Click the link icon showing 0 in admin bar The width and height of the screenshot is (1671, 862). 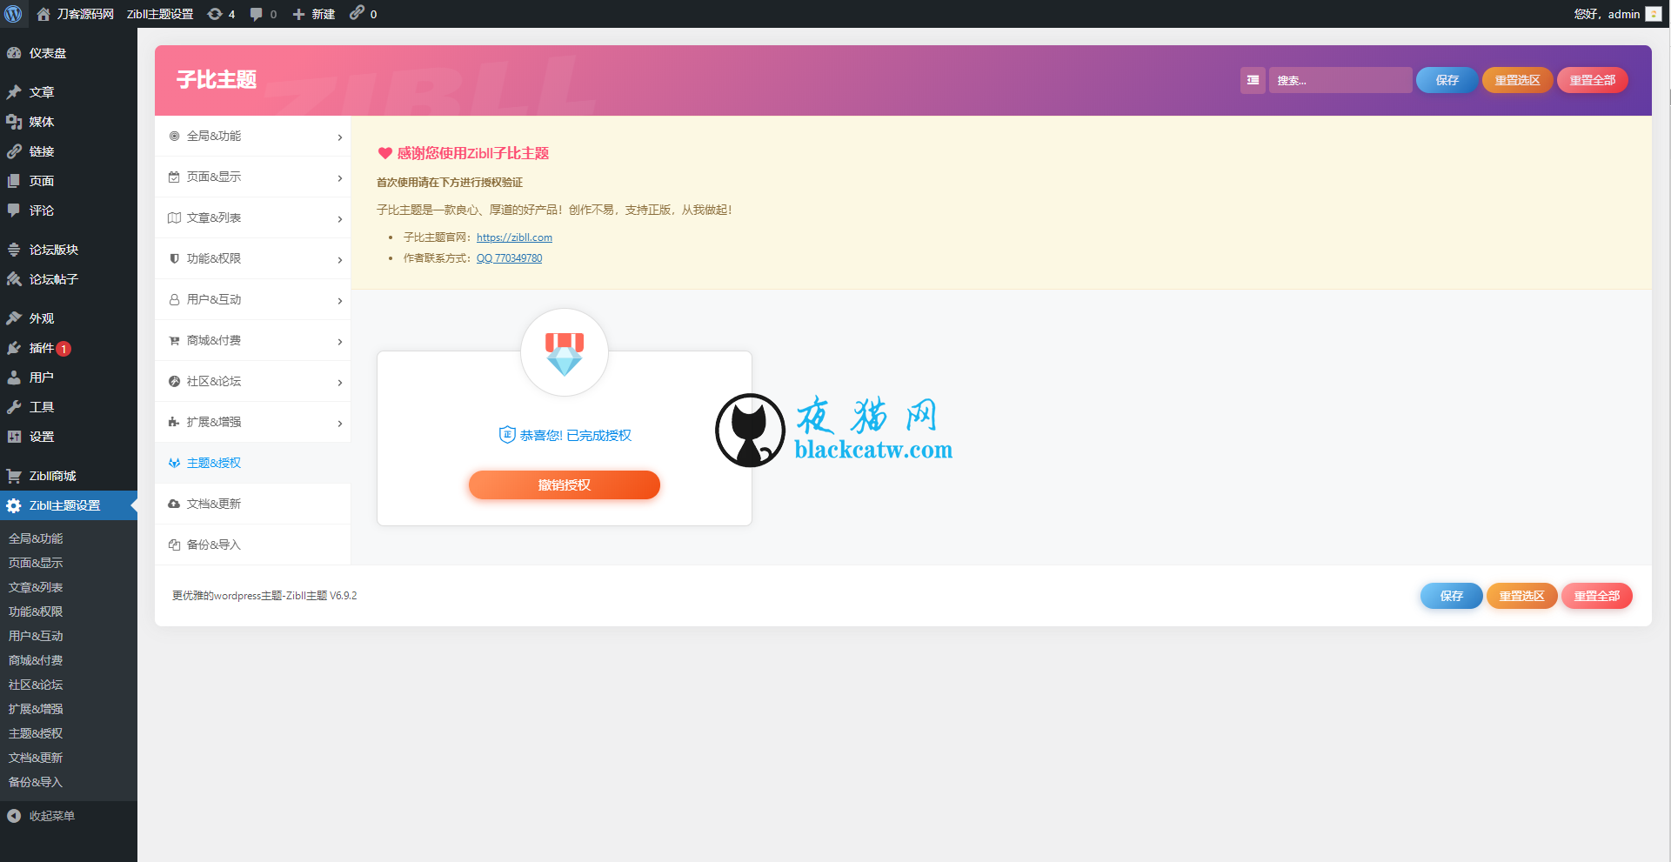click(357, 13)
